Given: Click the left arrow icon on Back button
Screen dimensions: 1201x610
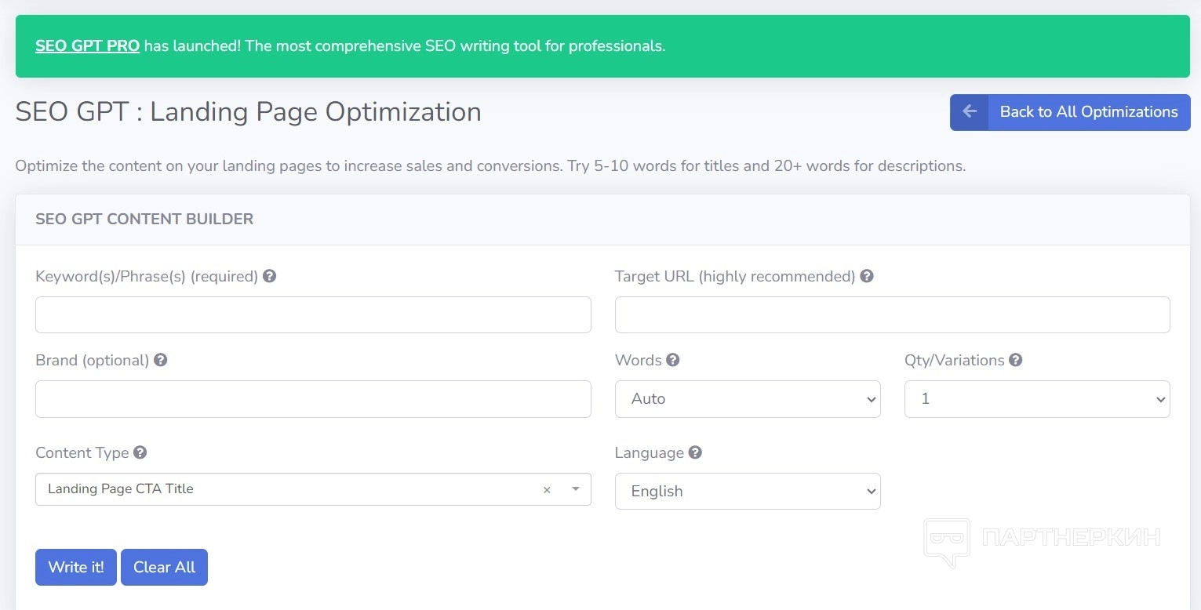Looking at the screenshot, I should tap(970, 112).
